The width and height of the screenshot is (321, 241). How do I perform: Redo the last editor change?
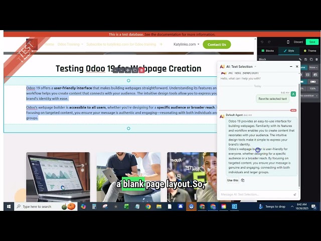point(269,42)
